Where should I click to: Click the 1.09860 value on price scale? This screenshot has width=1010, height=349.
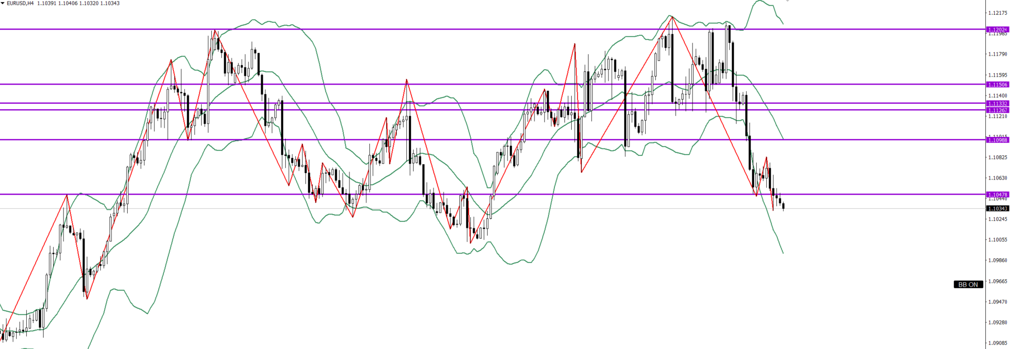click(x=997, y=260)
